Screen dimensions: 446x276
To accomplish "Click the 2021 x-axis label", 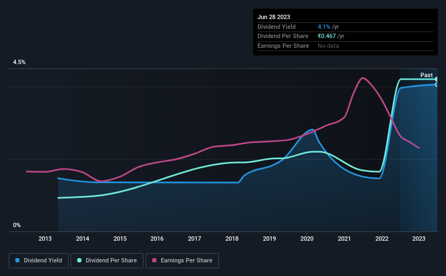I will 344,239.
